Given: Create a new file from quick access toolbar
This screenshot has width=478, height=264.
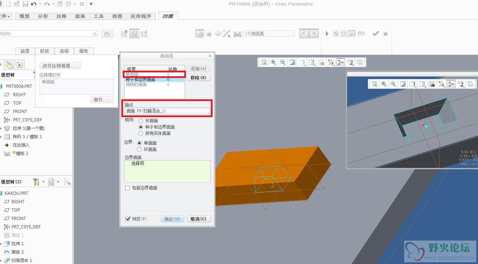Looking at the screenshot, I should pyautogui.click(x=8, y=4).
